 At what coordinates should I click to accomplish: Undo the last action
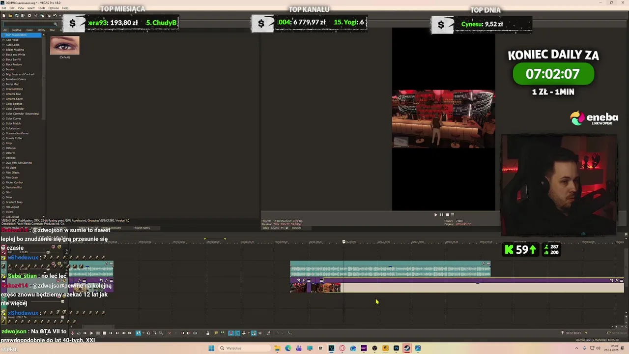55,16
